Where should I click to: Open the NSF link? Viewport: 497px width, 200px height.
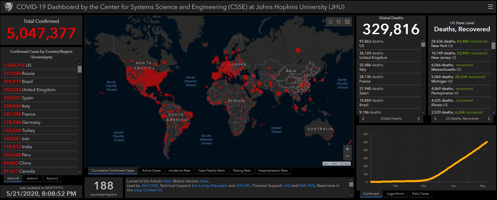coord(302,186)
